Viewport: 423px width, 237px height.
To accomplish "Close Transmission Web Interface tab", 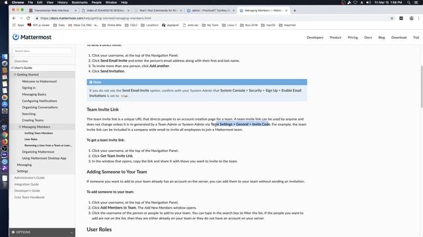I will (x=75, y=11).
